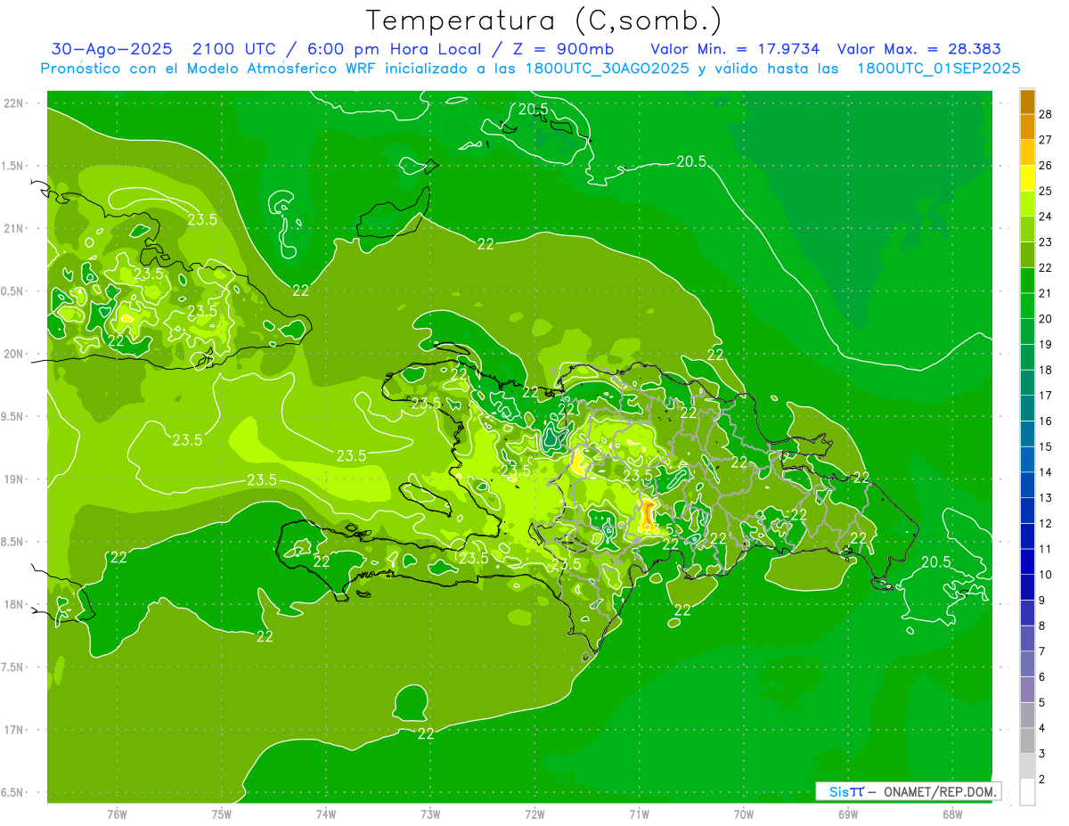Click the '20.5' contour label nearest the 68W column
This screenshot has width=1069, height=826.
pyautogui.click(x=936, y=561)
